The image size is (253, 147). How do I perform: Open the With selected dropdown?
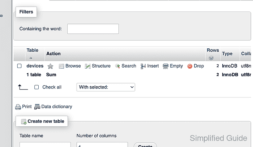tap(106, 87)
